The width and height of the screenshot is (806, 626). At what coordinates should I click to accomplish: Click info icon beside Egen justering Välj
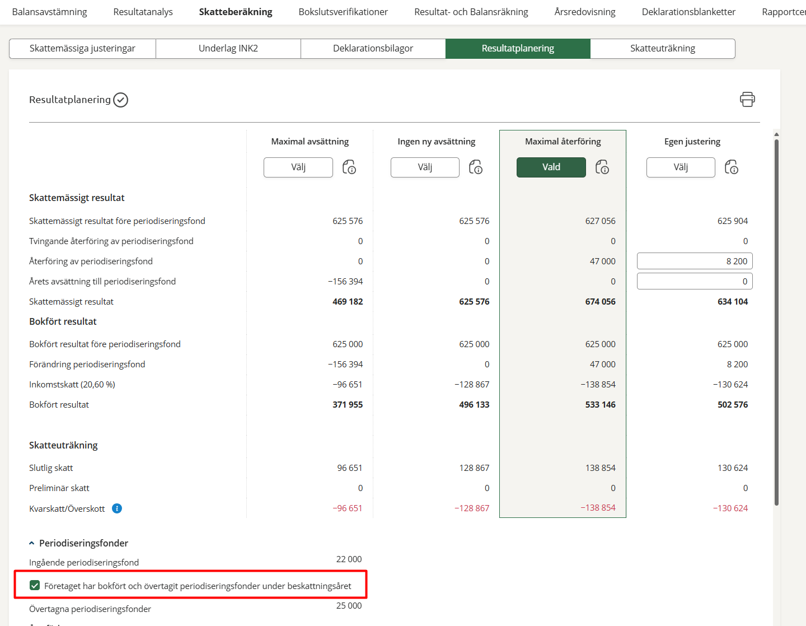tap(732, 167)
